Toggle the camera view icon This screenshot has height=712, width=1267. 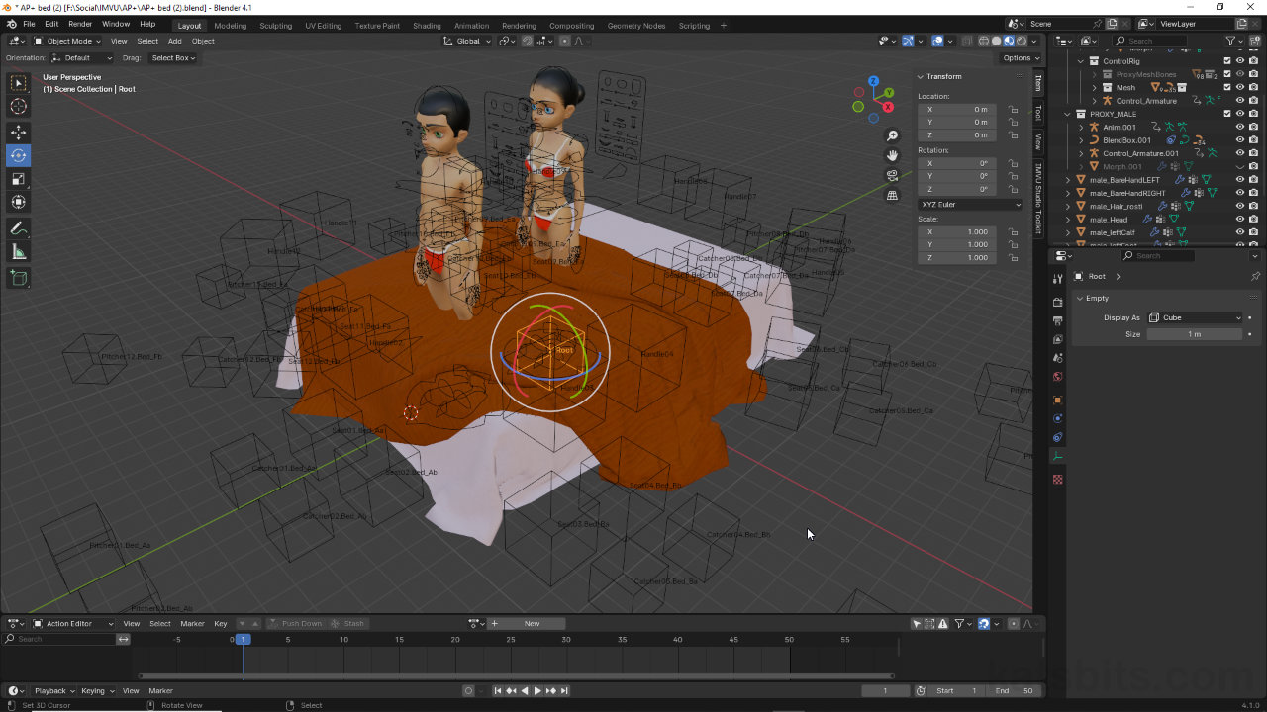pyautogui.click(x=892, y=175)
